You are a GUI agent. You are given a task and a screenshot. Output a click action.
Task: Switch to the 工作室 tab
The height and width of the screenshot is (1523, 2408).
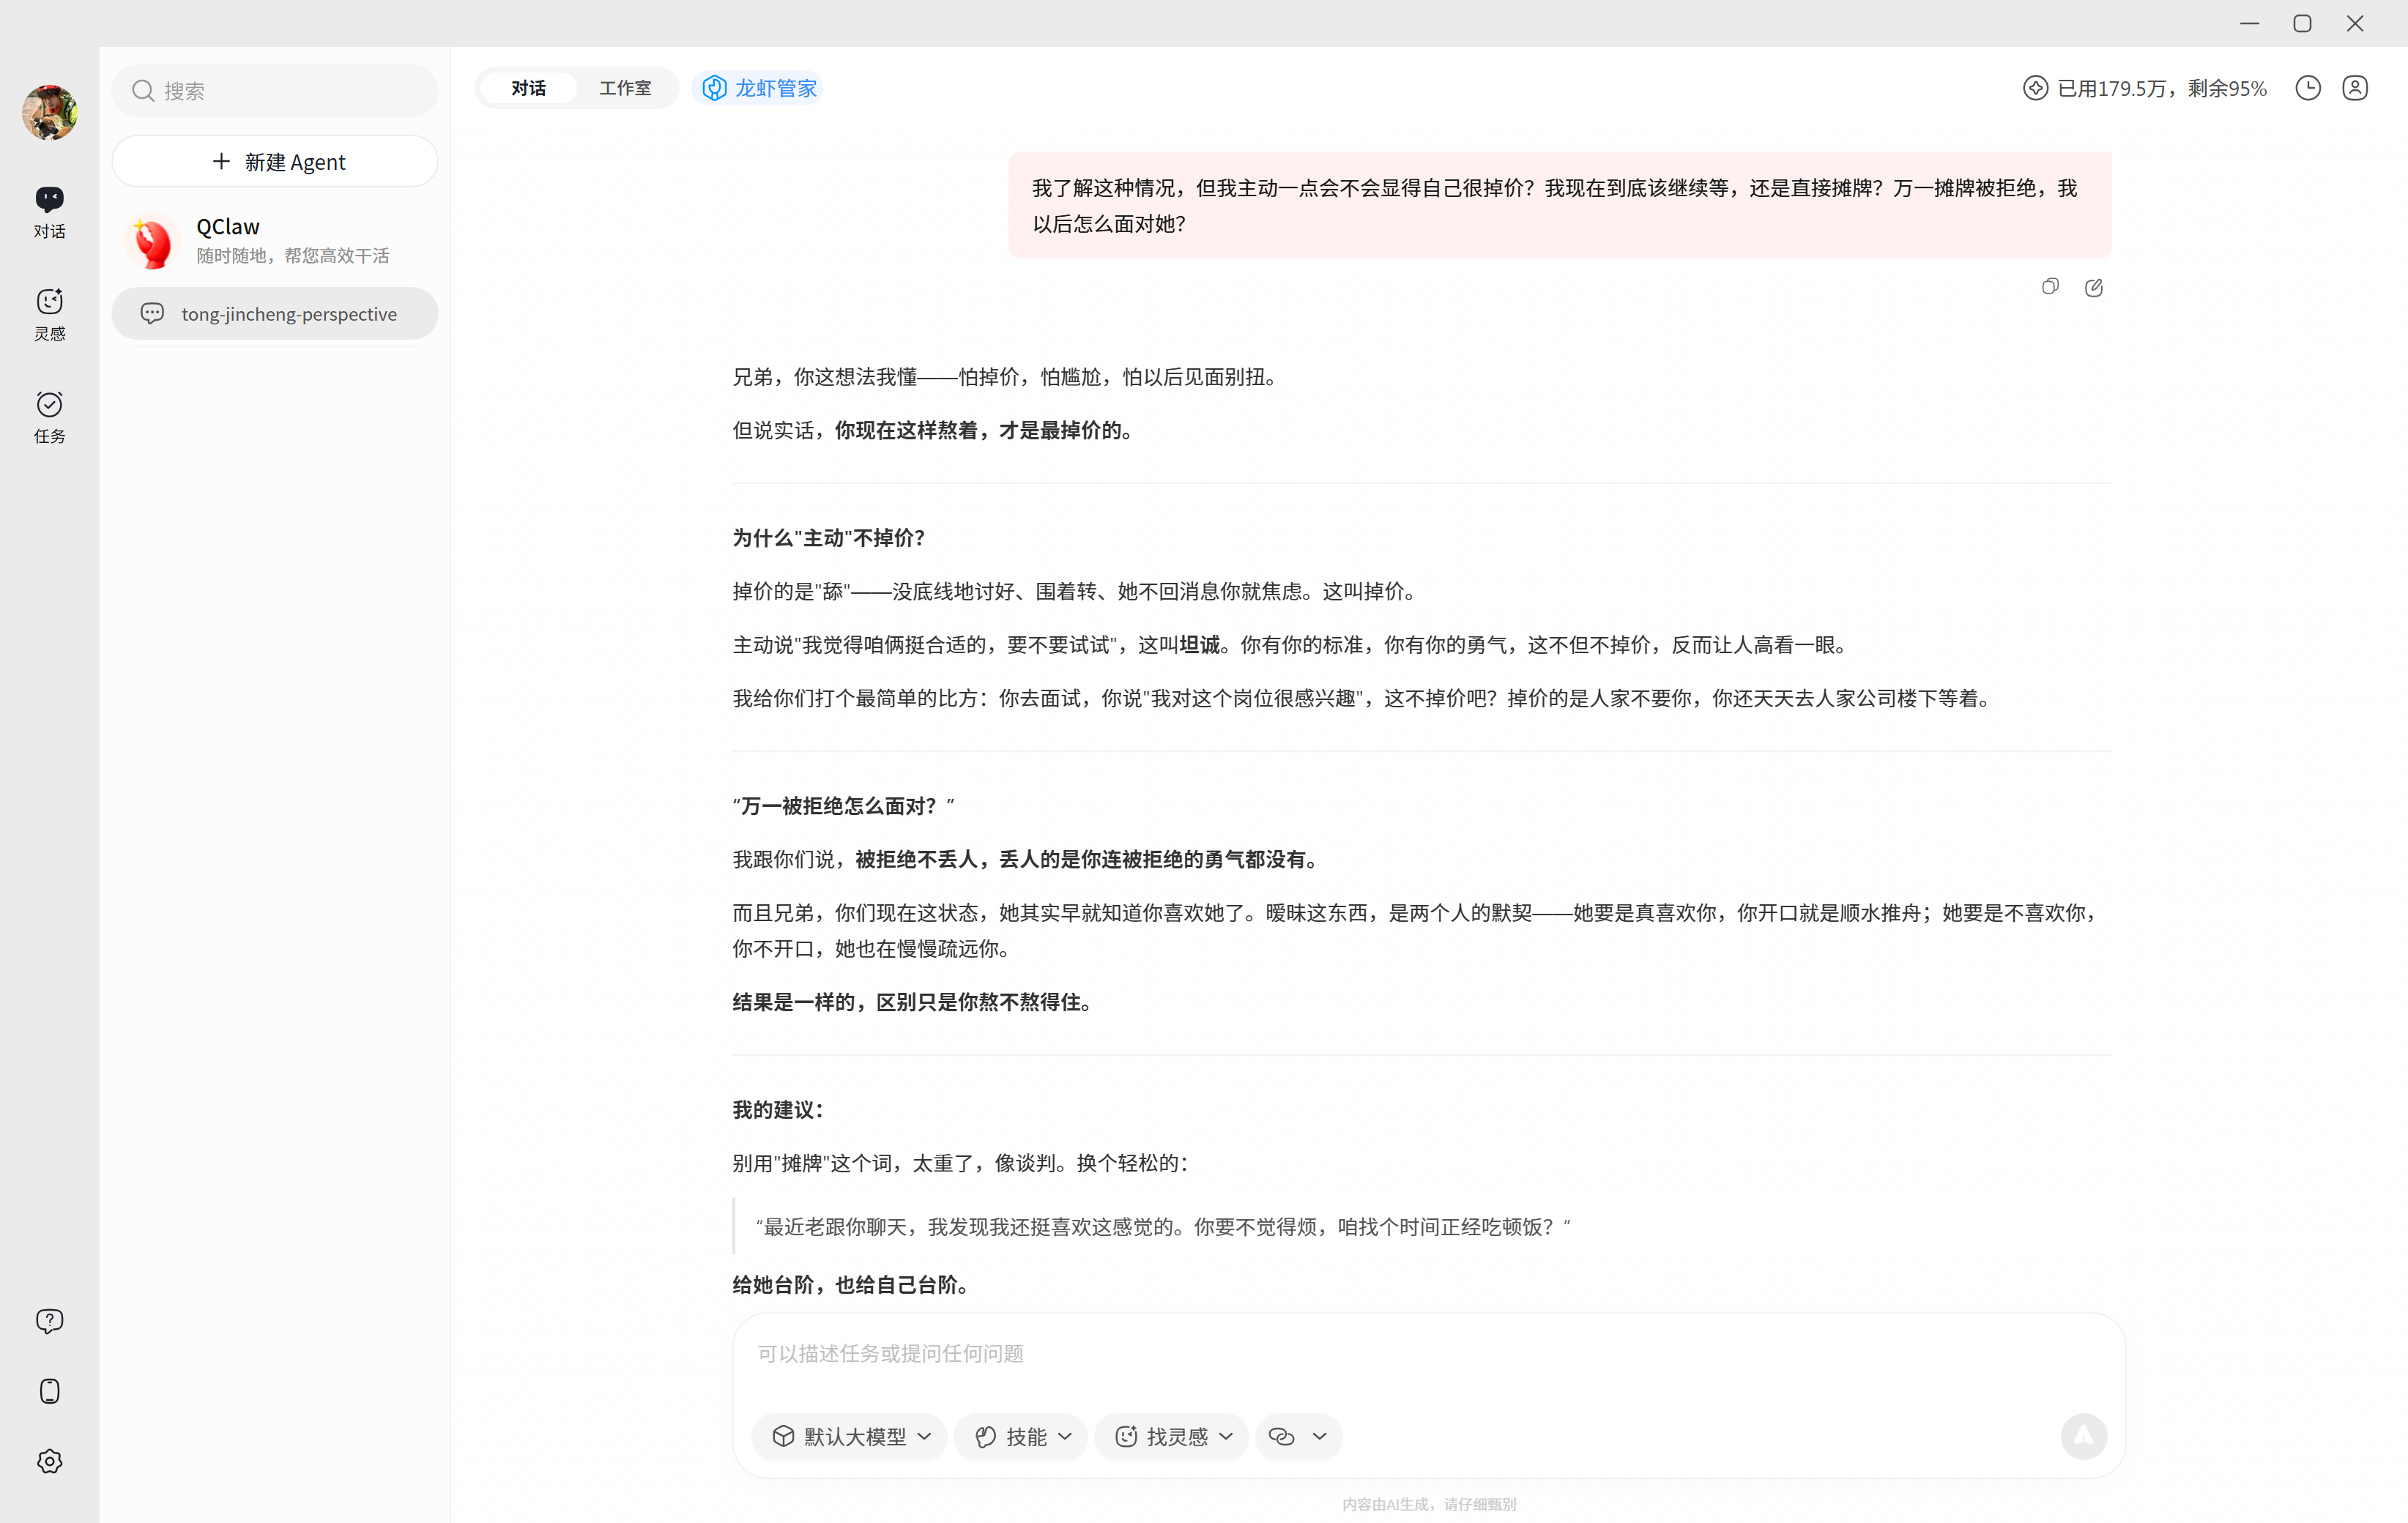tap(625, 88)
